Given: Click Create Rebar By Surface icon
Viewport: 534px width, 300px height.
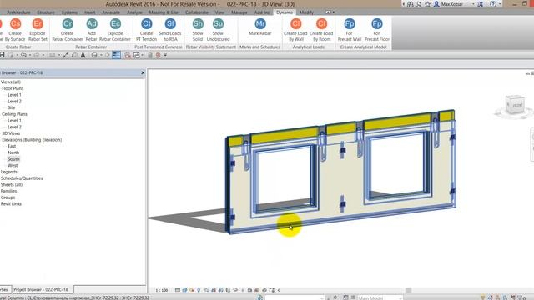Looking at the screenshot, I should 15,24.
